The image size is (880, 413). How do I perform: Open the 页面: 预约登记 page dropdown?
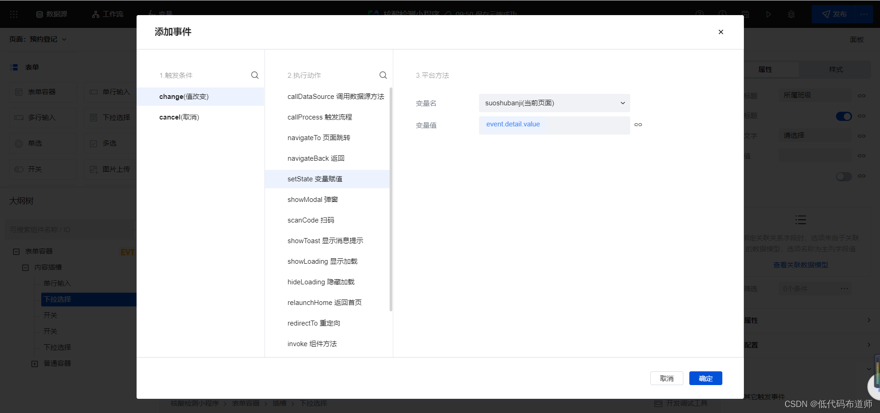pyautogui.click(x=38, y=39)
